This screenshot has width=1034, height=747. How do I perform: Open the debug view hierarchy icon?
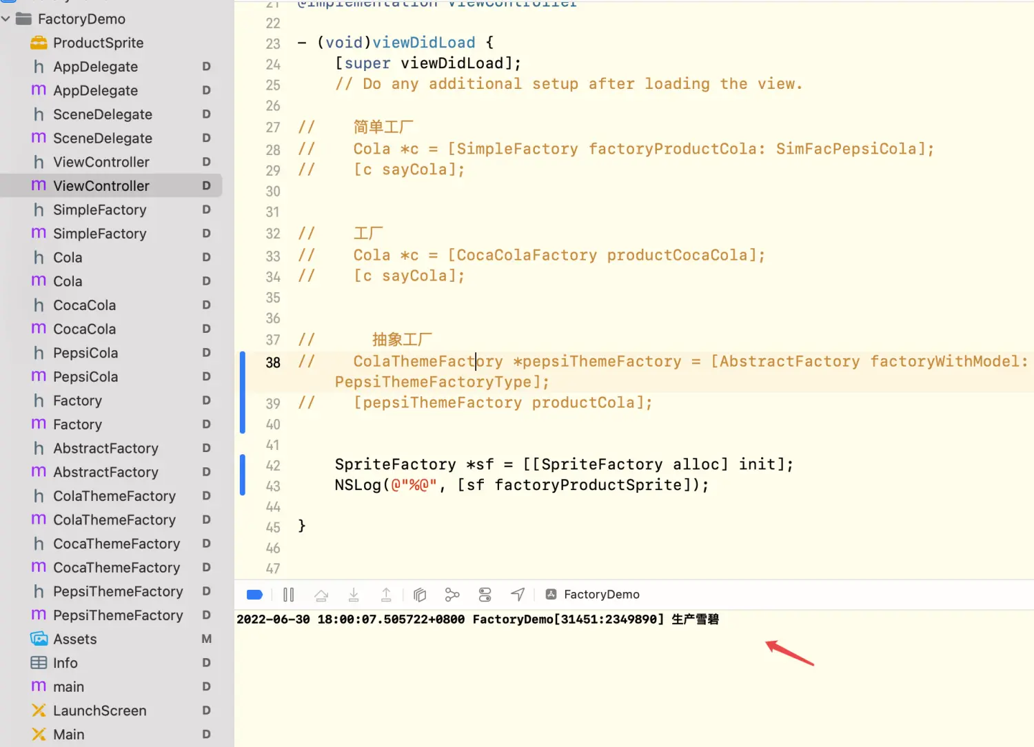coord(420,595)
